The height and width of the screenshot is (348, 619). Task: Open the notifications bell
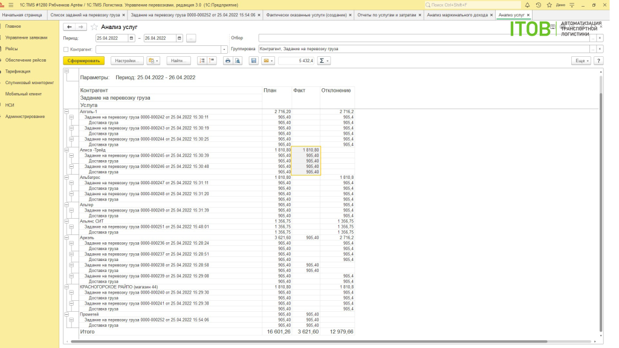pyautogui.click(x=527, y=5)
